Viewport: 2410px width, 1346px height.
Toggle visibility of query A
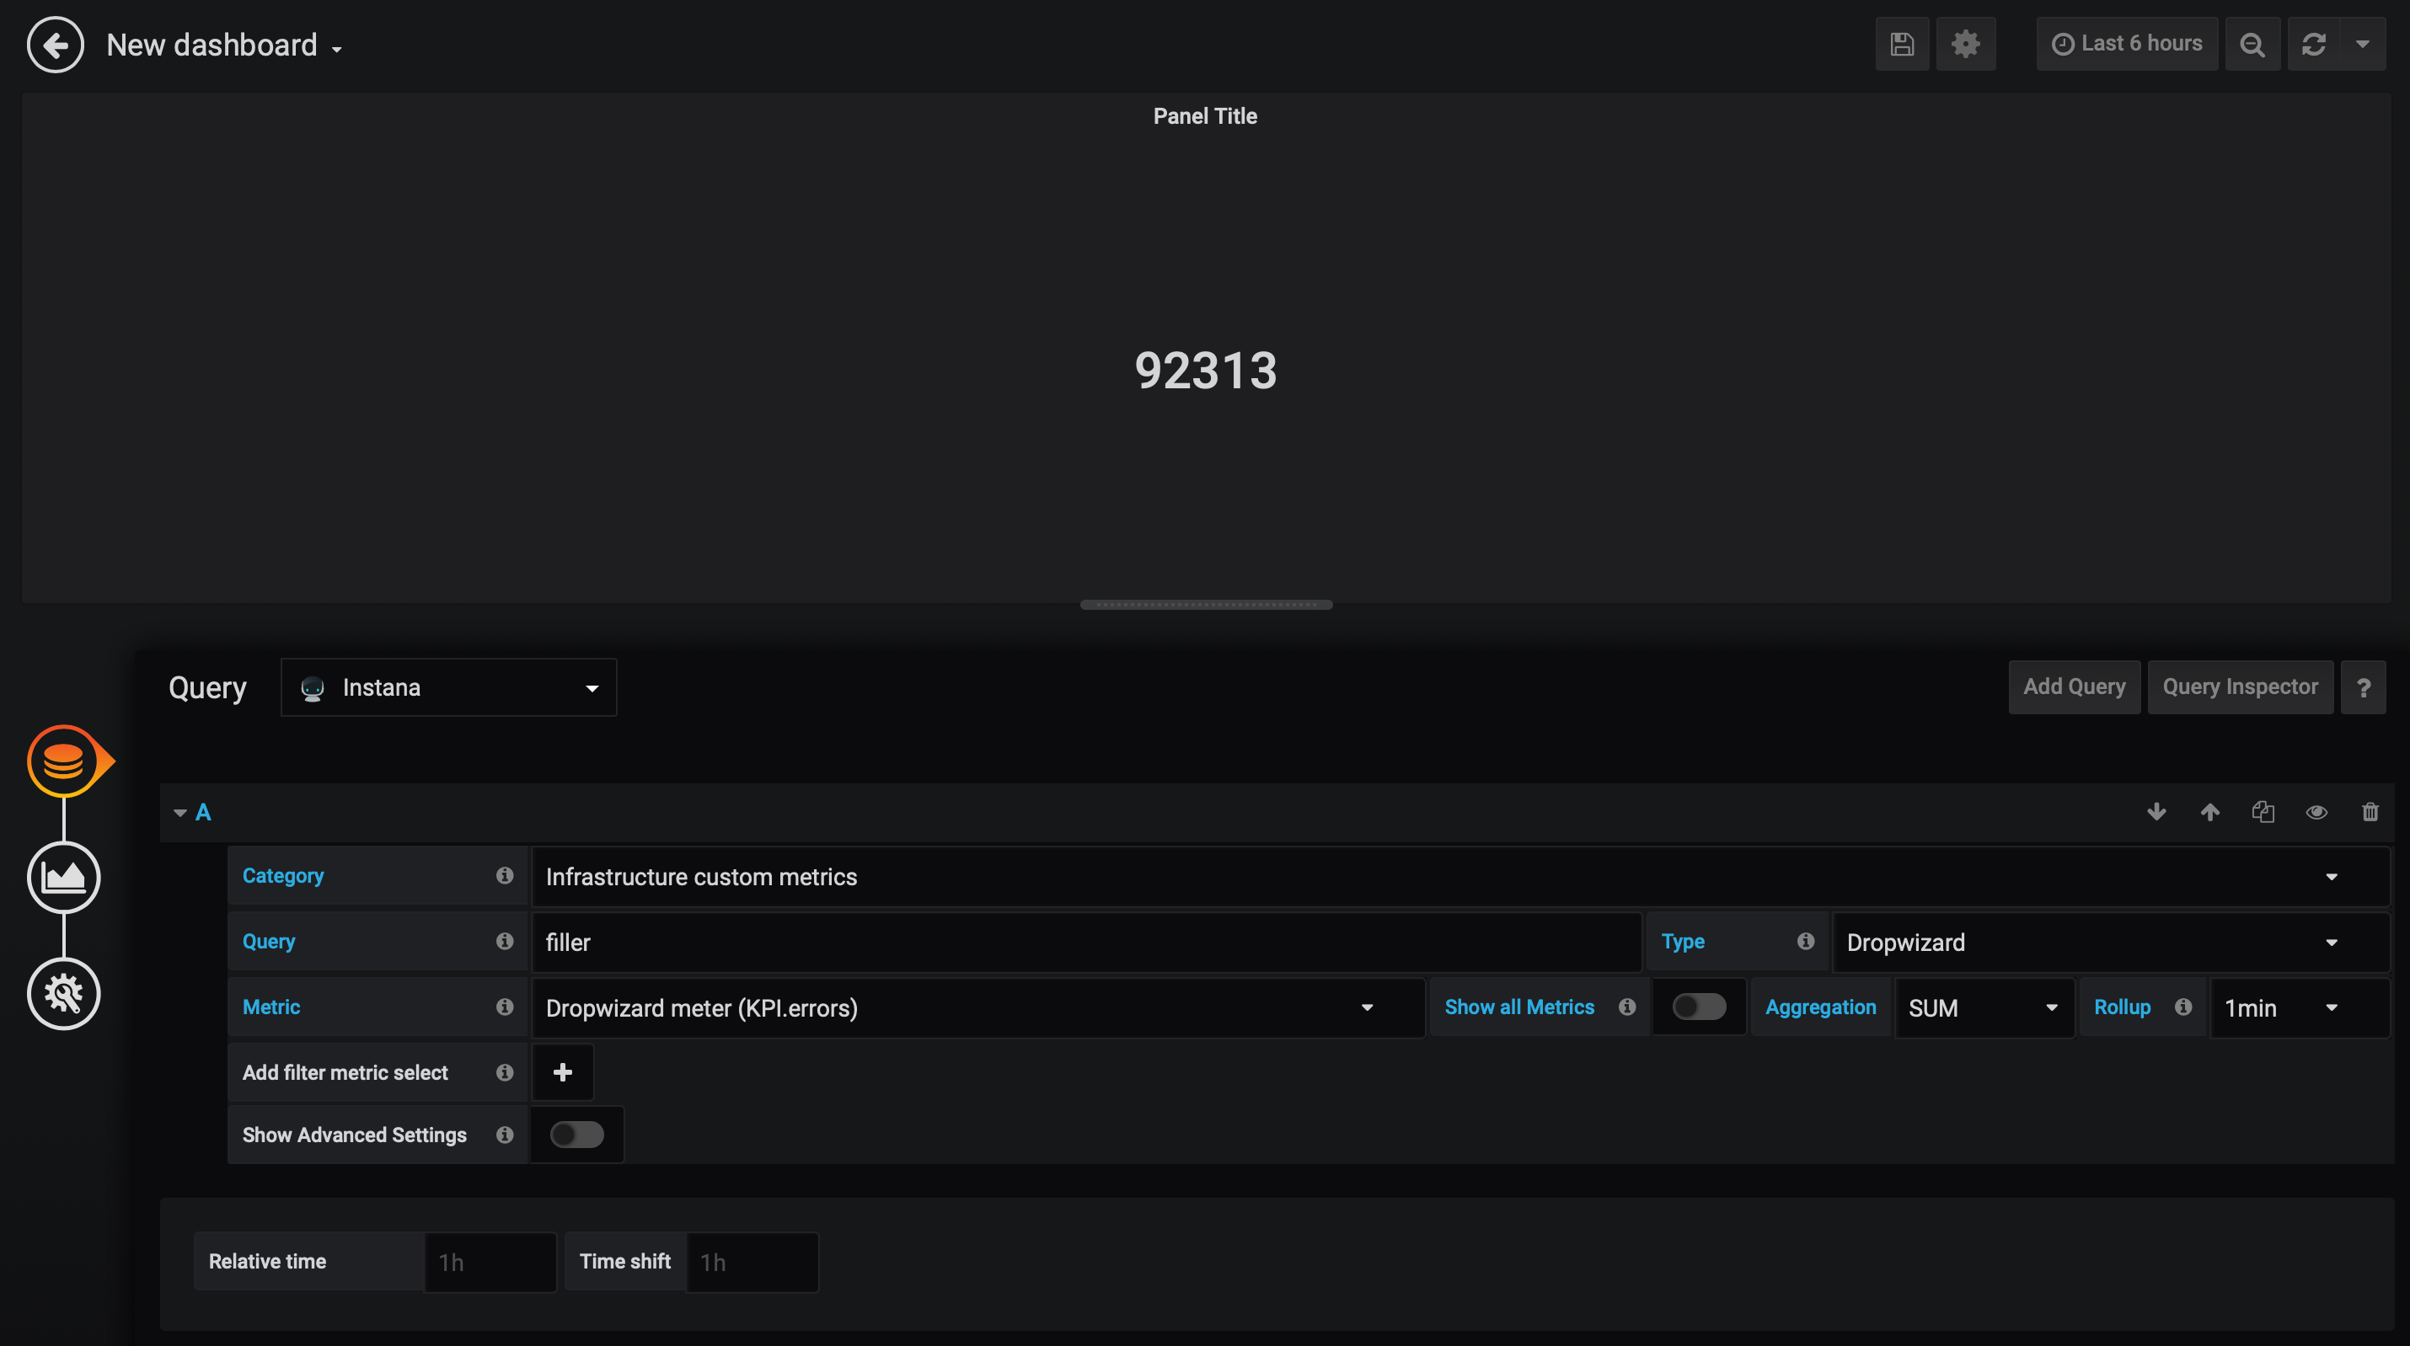[x=2316, y=811]
